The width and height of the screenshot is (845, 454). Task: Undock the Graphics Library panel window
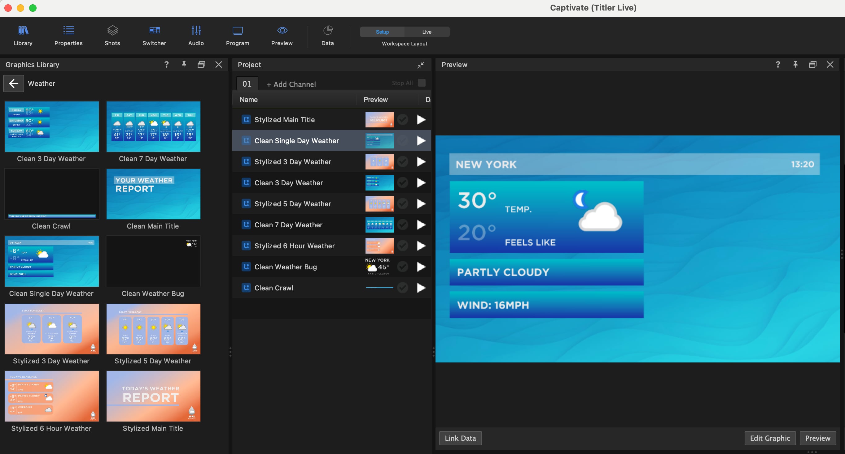pos(201,65)
